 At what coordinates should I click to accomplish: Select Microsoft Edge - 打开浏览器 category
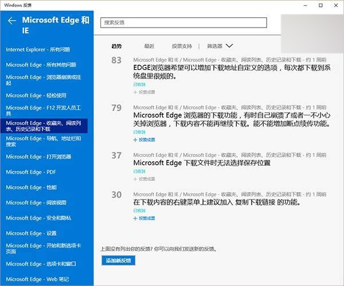tap(38, 156)
